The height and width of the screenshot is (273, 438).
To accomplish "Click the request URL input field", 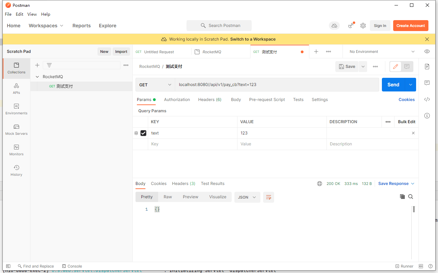I will [277, 85].
